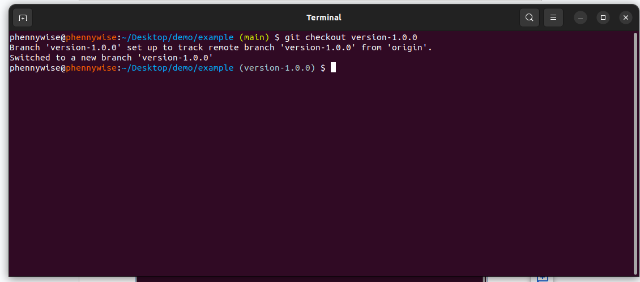
Task: Click 'set up to track remote branch' text
Action: (200, 47)
